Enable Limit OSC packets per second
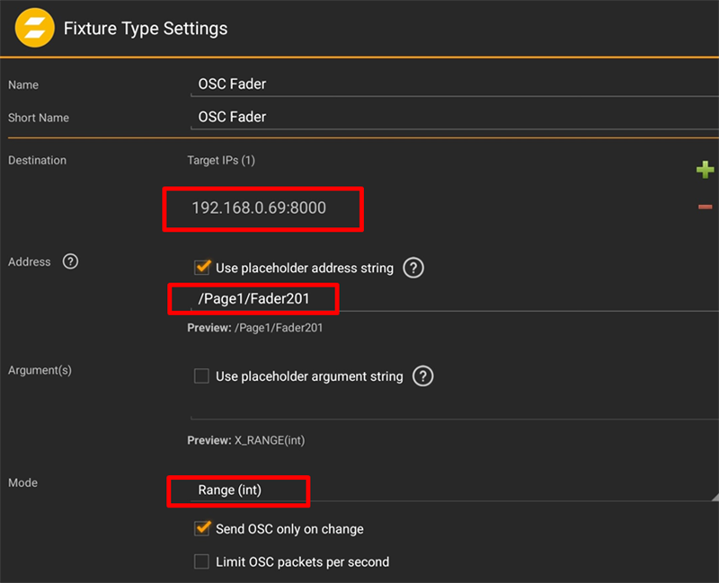Image resolution: width=719 pixels, height=583 pixels. click(x=202, y=562)
